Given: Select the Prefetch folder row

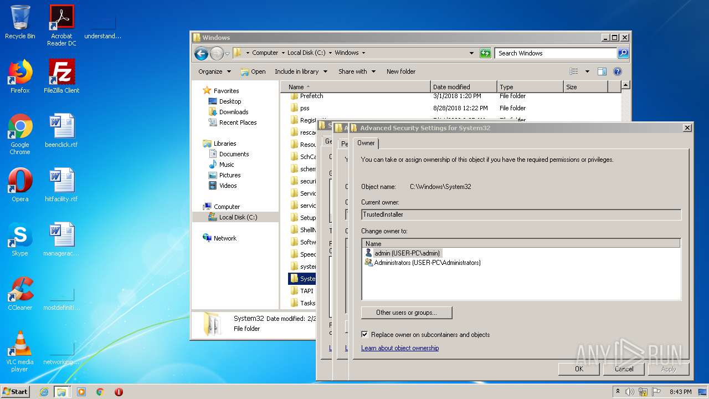Looking at the screenshot, I should pos(450,96).
